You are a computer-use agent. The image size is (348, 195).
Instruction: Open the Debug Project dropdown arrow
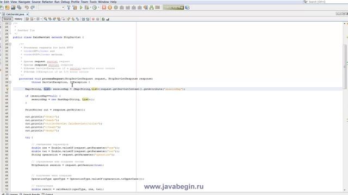[91, 7]
